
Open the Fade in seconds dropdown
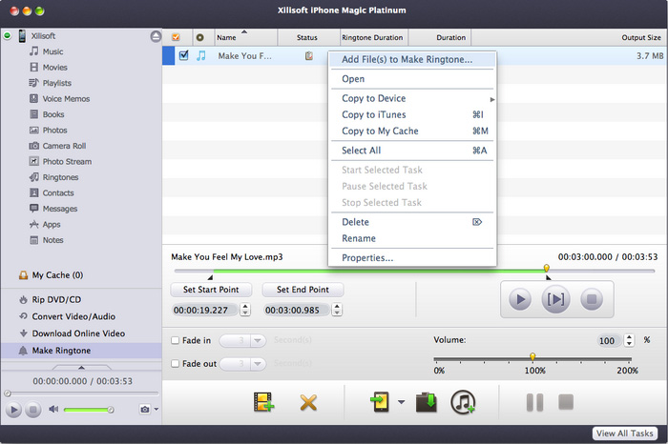(257, 341)
